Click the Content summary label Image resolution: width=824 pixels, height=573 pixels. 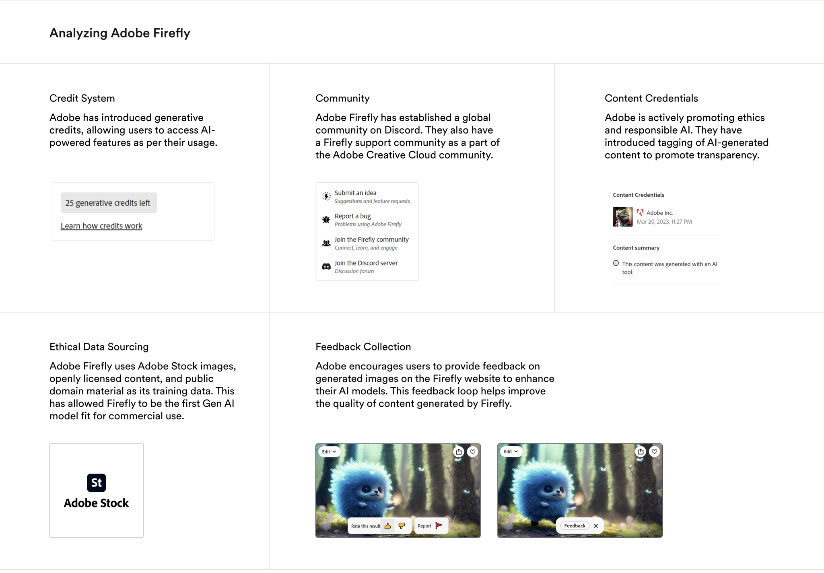coord(636,248)
